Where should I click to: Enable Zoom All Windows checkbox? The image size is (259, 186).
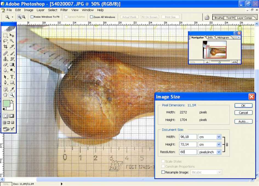pos(91,17)
